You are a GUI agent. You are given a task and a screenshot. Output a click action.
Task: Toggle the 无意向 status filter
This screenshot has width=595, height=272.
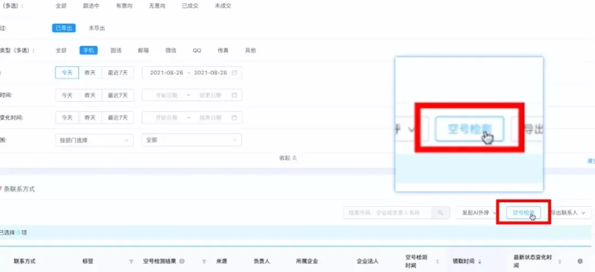tap(157, 6)
